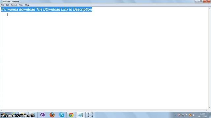
Task: Click the network tray icon
Action: 183,115
